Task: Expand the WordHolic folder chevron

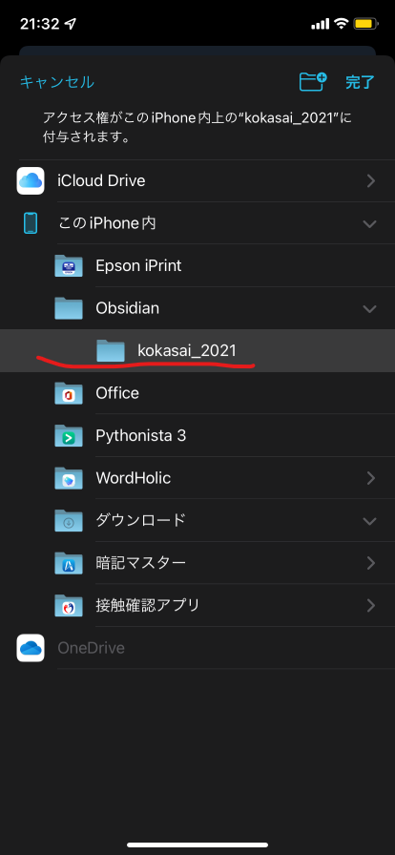Action: [x=371, y=478]
